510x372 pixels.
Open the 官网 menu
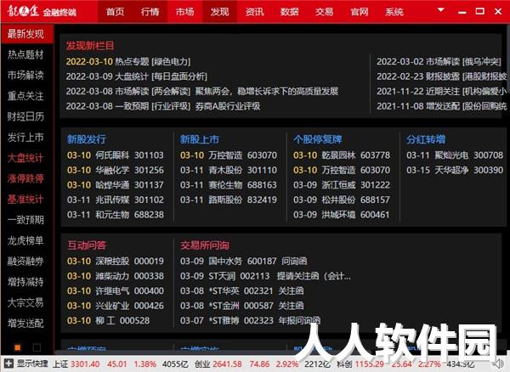[x=359, y=12]
